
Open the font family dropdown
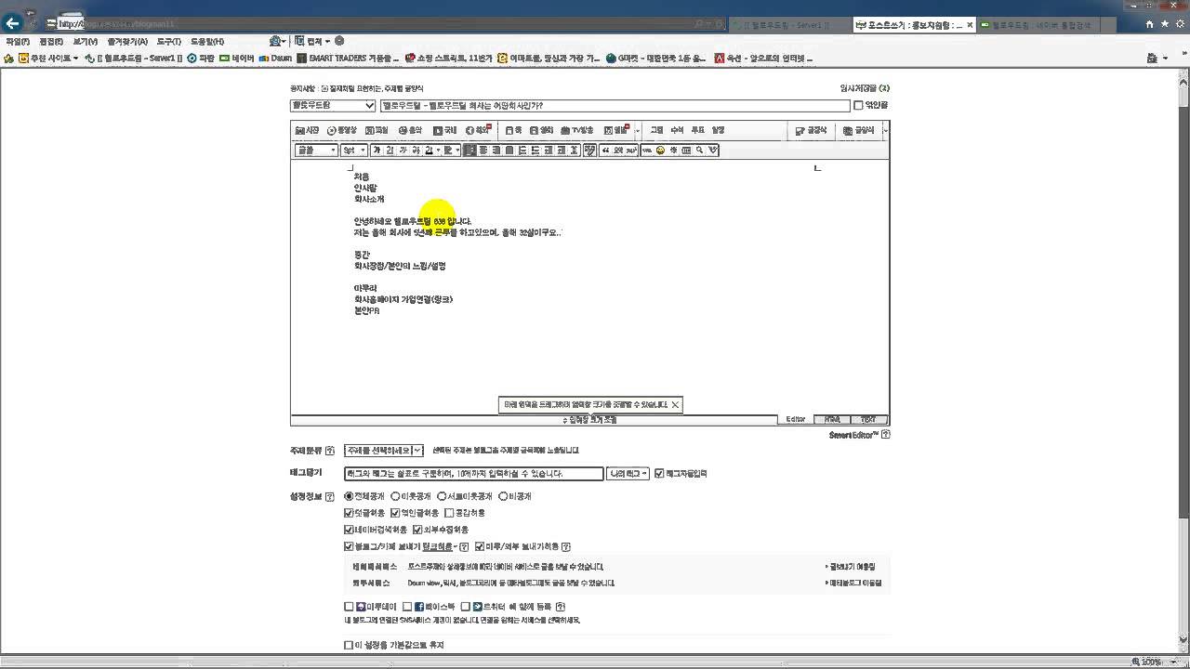pos(316,151)
